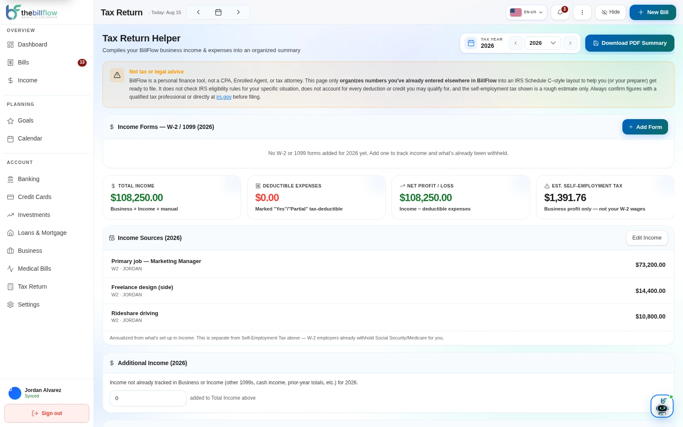Click the Total Income value $108,250.00
Screen dimensions: 683x427
pyautogui.click(x=137, y=198)
